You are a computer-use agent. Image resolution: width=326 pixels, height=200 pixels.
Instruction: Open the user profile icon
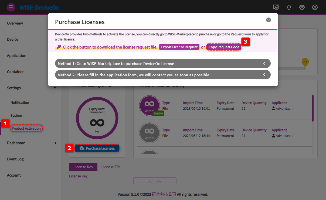(x=315, y=7)
